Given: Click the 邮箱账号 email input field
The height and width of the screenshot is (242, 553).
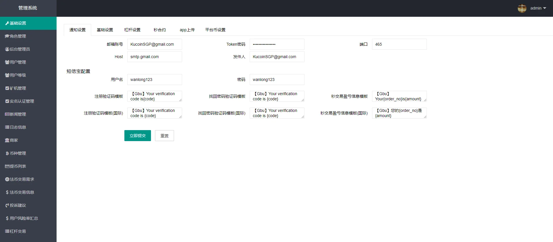Looking at the screenshot, I should (154, 44).
